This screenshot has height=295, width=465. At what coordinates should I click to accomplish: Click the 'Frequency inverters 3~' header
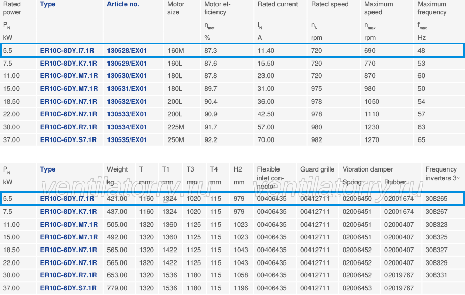coord(442,174)
